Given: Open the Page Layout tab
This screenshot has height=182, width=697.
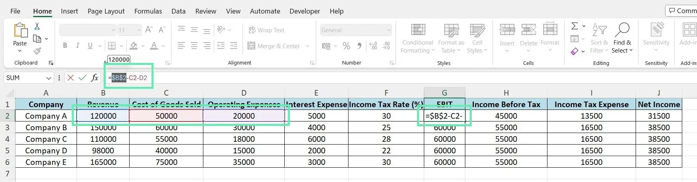Looking at the screenshot, I should coord(106,11).
